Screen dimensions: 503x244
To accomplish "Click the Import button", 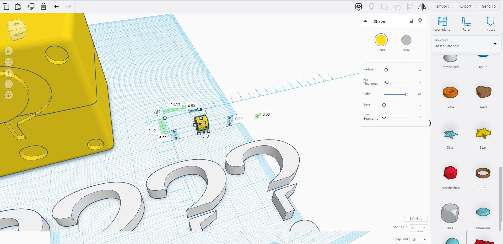I will 442,6.
